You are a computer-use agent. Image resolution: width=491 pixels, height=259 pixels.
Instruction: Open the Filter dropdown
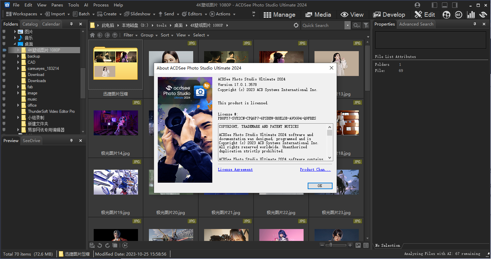(131, 35)
